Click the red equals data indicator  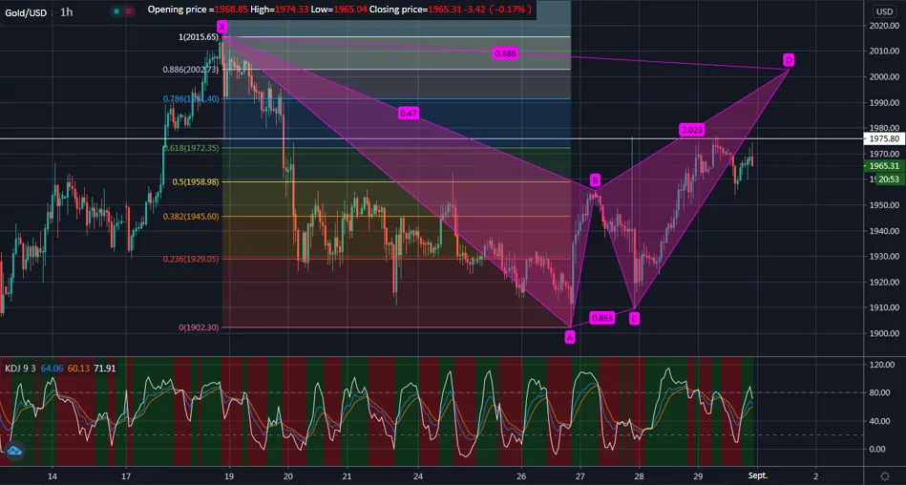(x=128, y=11)
